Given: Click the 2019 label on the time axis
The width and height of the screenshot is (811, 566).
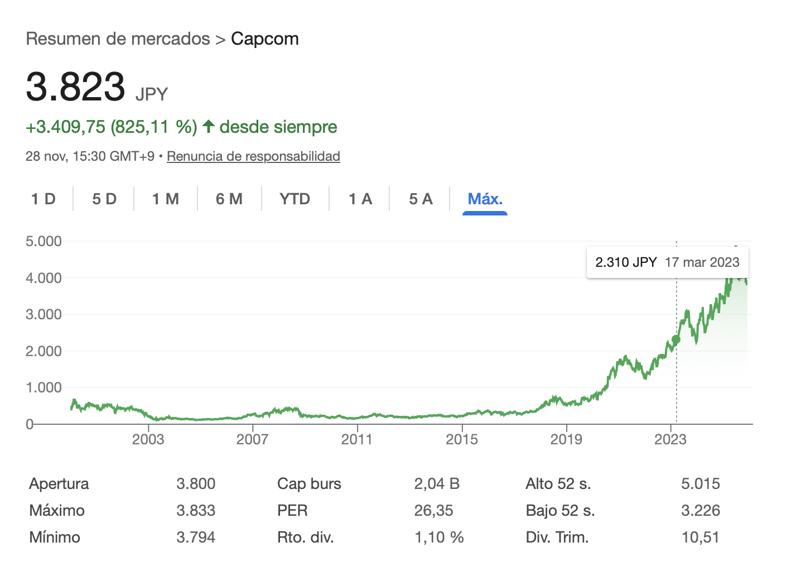Looking at the screenshot, I should (566, 440).
